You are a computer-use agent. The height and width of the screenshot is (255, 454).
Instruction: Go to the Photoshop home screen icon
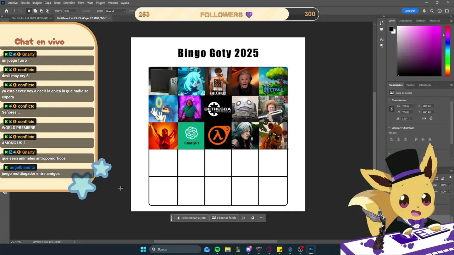(6, 11)
